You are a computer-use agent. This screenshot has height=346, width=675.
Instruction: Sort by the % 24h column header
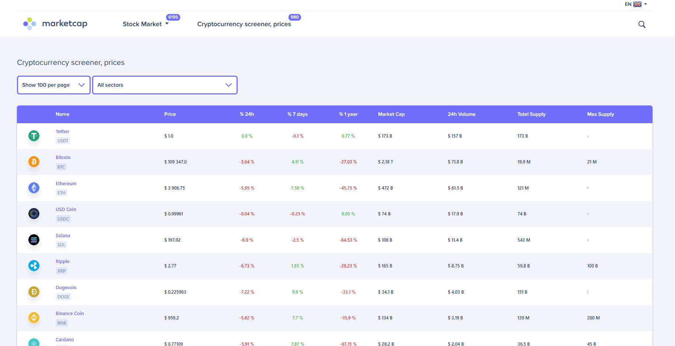247,114
